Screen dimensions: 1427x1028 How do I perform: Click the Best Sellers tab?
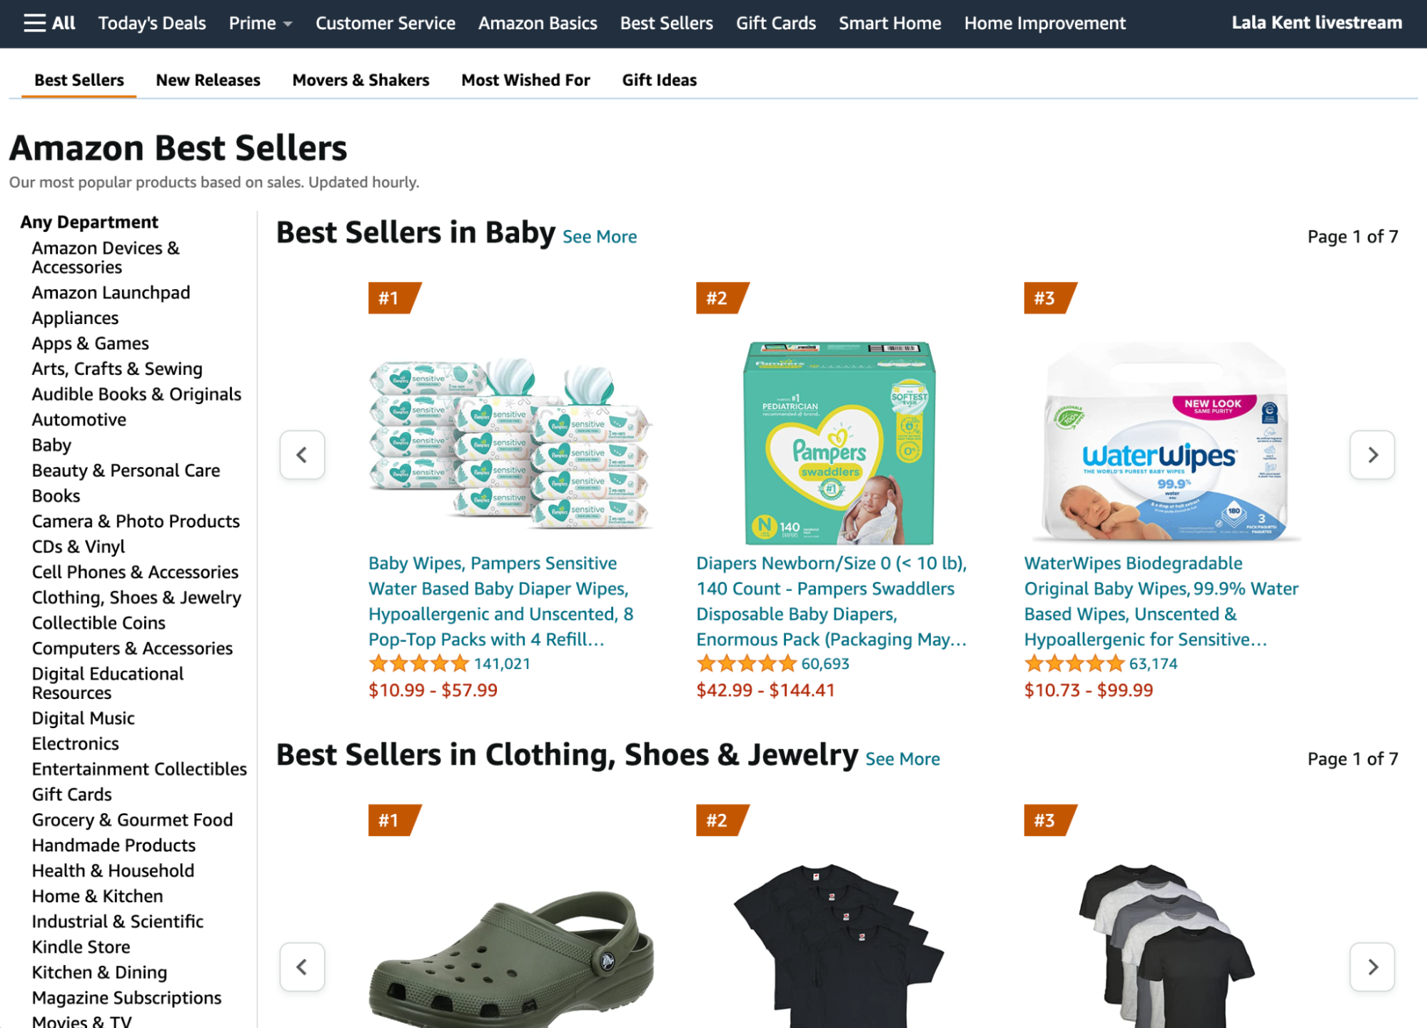(x=79, y=80)
